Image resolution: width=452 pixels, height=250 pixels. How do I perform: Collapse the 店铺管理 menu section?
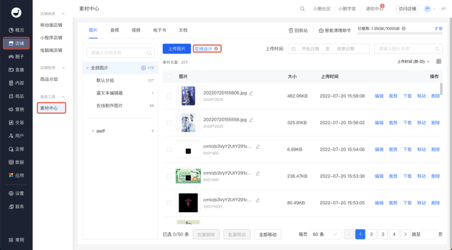pyautogui.click(x=63, y=68)
